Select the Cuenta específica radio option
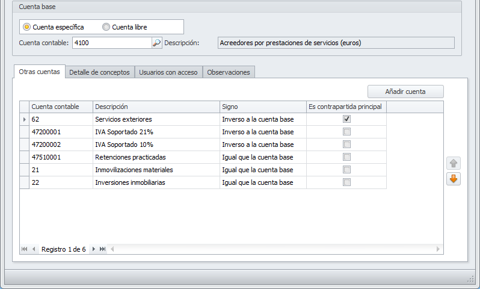Image resolution: width=480 pixels, height=289 pixels. click(x=27, y=27)
